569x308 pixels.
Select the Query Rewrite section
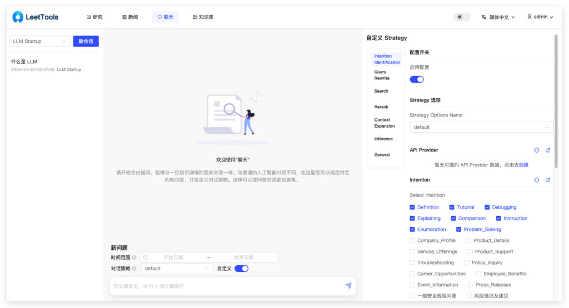382,75
